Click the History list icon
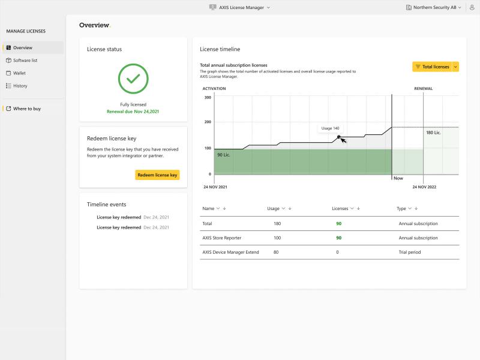The image size is (480, 360). [8, 86]
